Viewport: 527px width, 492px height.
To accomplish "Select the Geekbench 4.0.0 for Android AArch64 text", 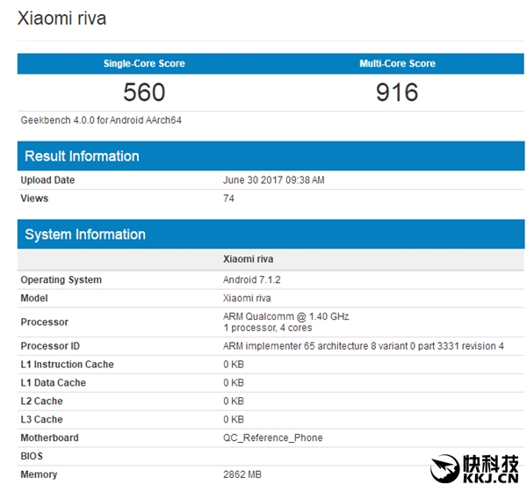I will (101, 120).
